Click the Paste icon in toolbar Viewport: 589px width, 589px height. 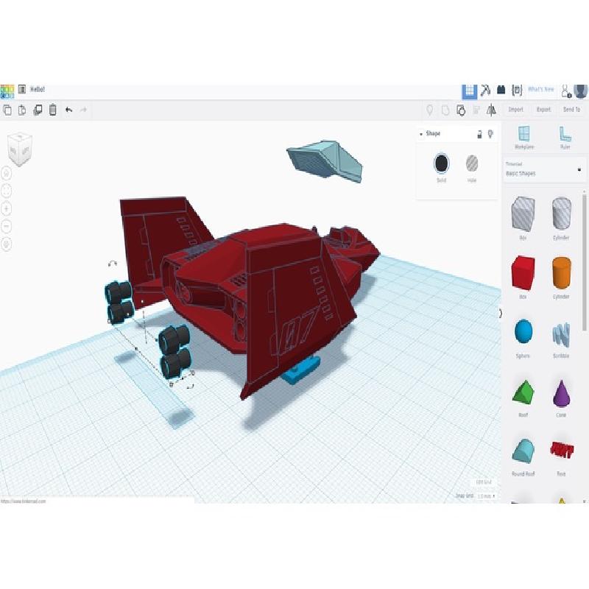(x=22, y=110)
